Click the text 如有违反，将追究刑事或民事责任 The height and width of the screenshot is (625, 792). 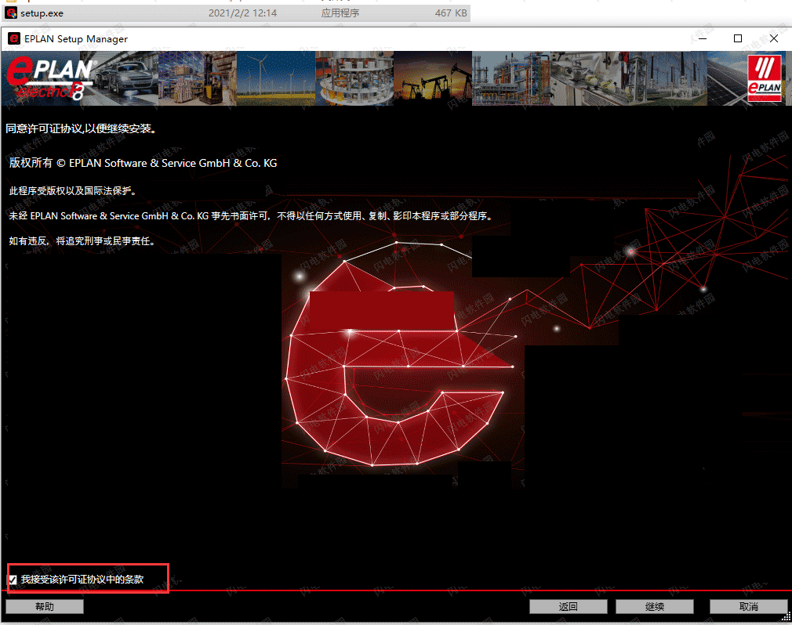pyautogui.click(x=82, y=241)
